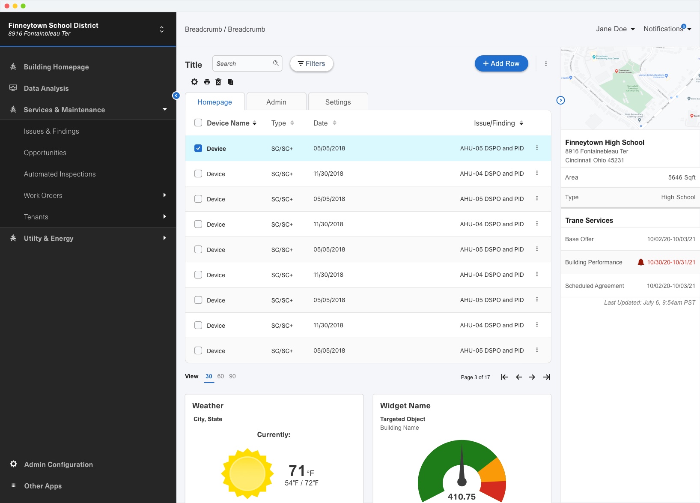Click the delete trash icon in toolbar
700x503 pixels.
(218, 82)
